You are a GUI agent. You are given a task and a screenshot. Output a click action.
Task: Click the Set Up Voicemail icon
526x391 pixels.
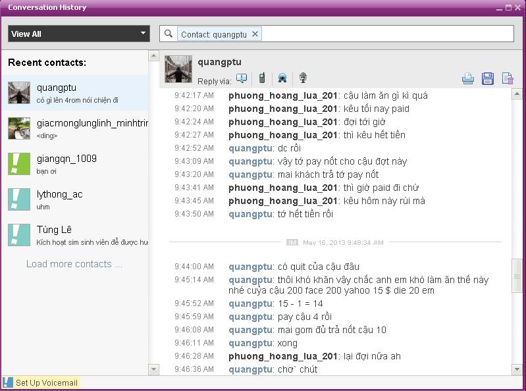pos(7,382)
